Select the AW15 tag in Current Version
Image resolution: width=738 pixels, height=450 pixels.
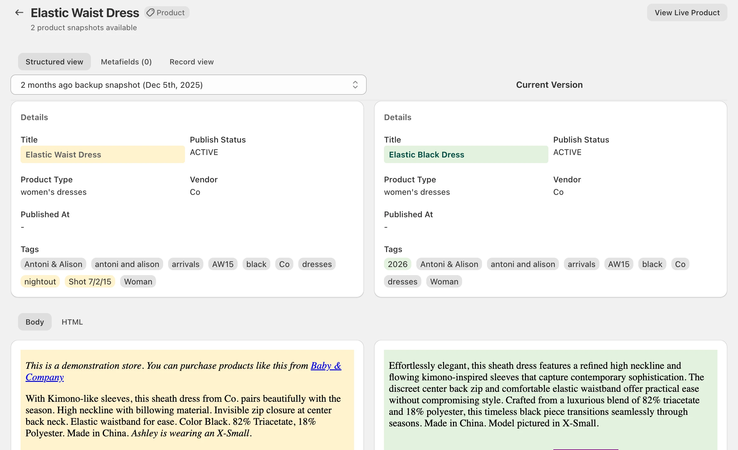[618, 264]
